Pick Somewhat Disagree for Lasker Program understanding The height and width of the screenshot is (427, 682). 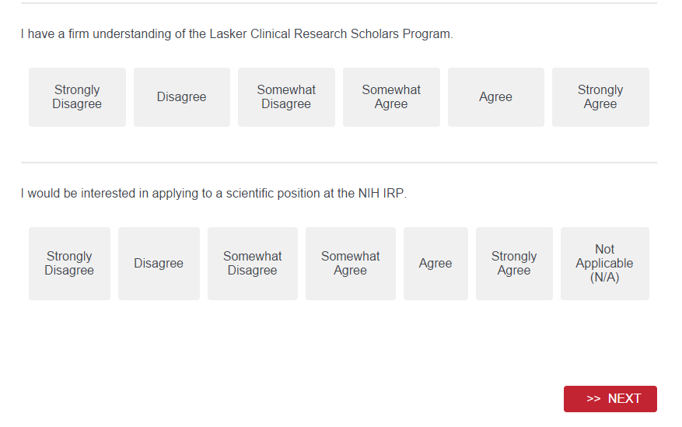click(286, 97)
